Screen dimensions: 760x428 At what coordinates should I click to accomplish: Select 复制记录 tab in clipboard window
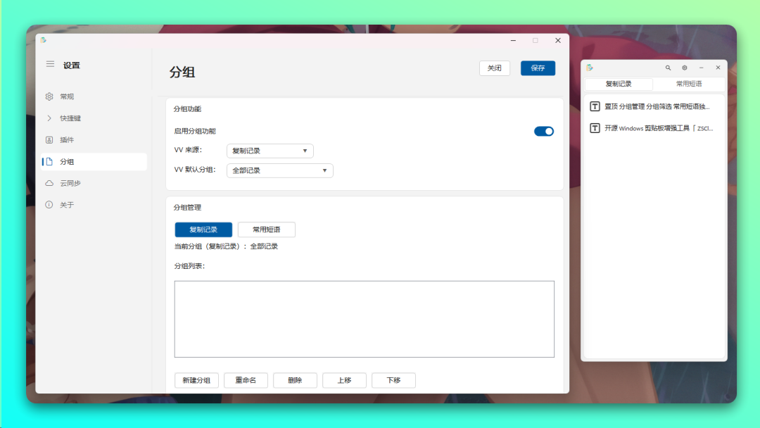619,84
